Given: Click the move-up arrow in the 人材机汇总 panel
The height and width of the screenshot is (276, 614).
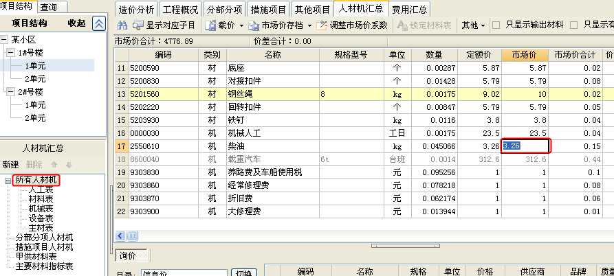Looking at the screenshot, I should (54, 165).
